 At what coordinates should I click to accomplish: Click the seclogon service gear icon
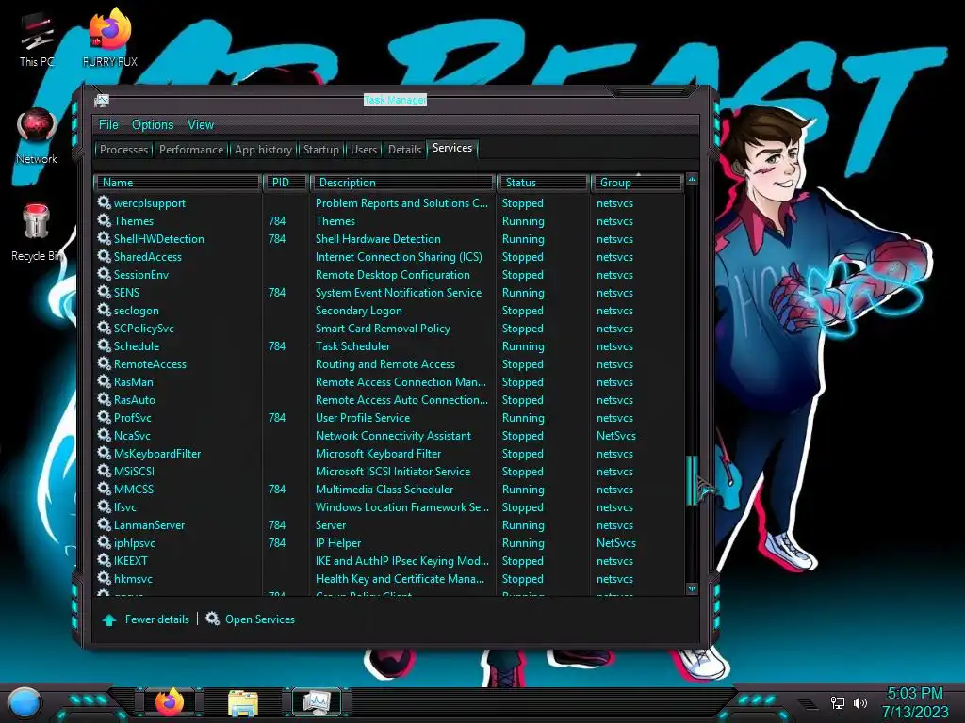click(104, 309)
